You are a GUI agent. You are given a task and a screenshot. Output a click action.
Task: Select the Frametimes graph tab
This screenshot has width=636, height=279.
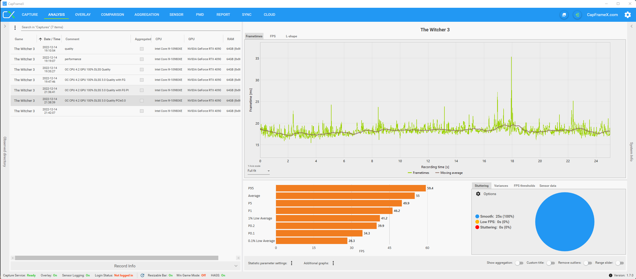254,36
